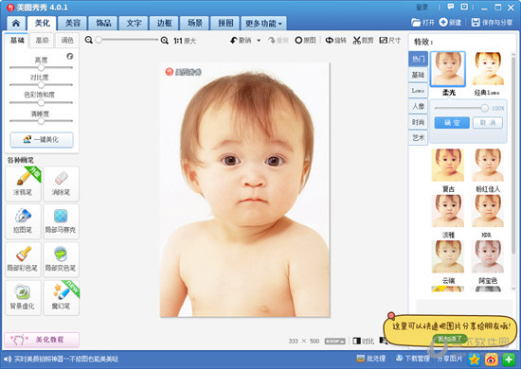This screenshot has height=369, width=521.
Task: Select the 消除笔 eraser tool
Action: click(62, 184)
